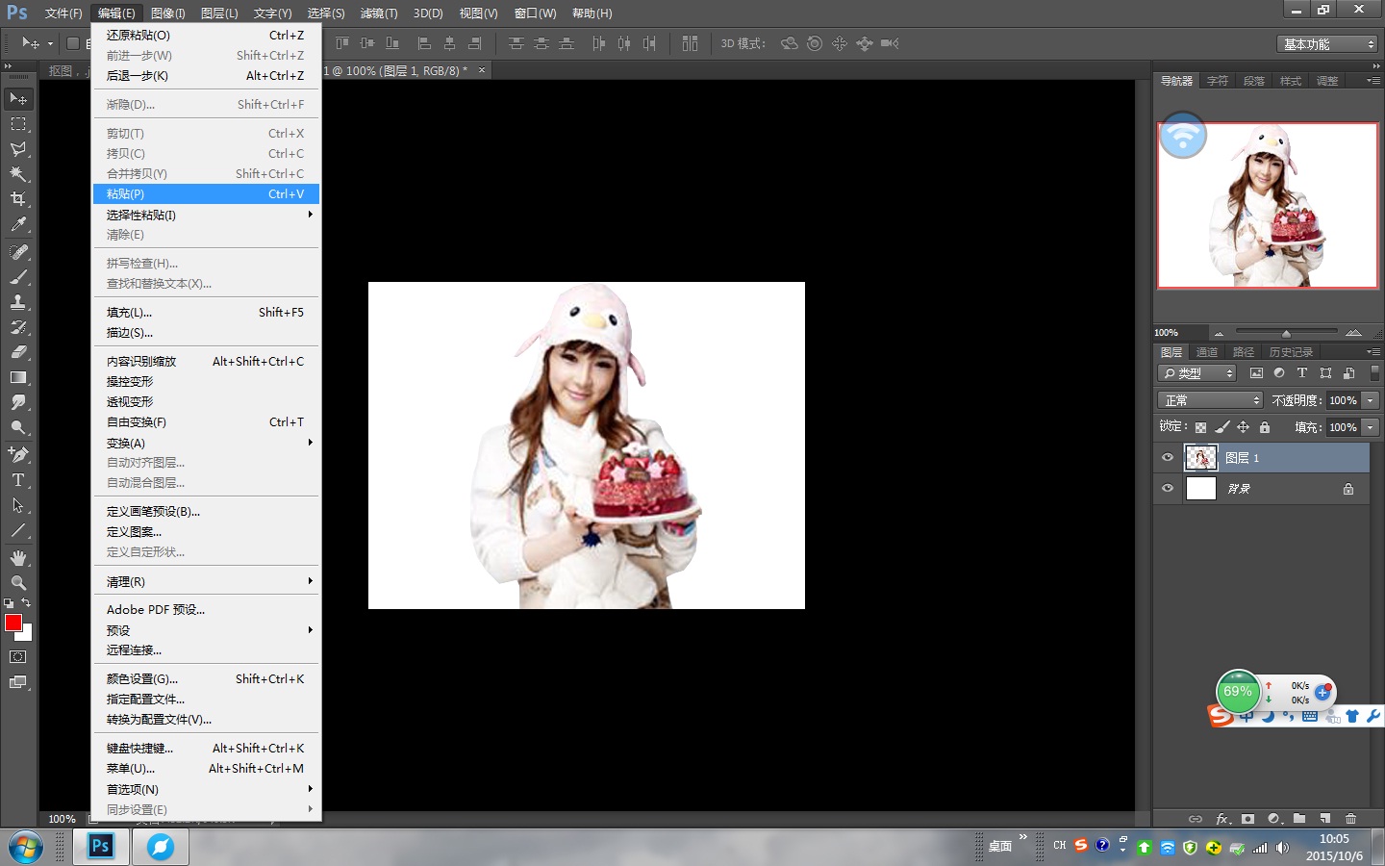
Task: Select the Horizontal Type tool
Action: (x=18, y=480)
